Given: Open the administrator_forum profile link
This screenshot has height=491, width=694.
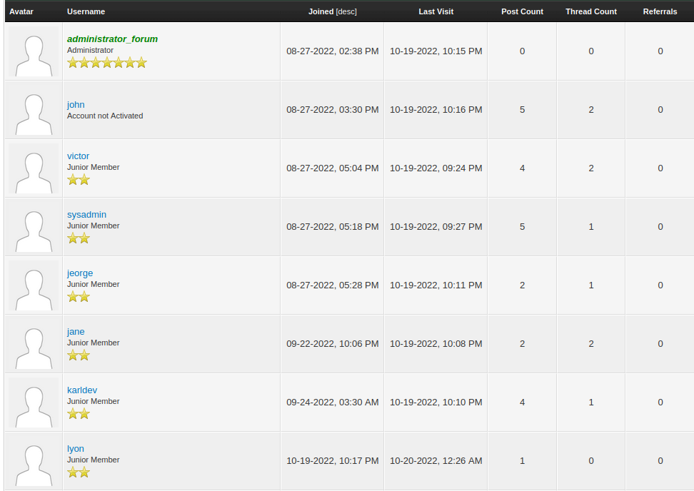Looking at the screenshot, I should point(112,39).
